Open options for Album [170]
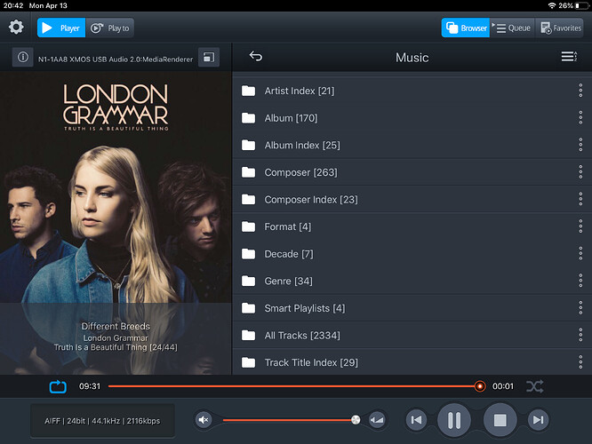The width and height of the screenshot is (592, 444). [580, 118]
